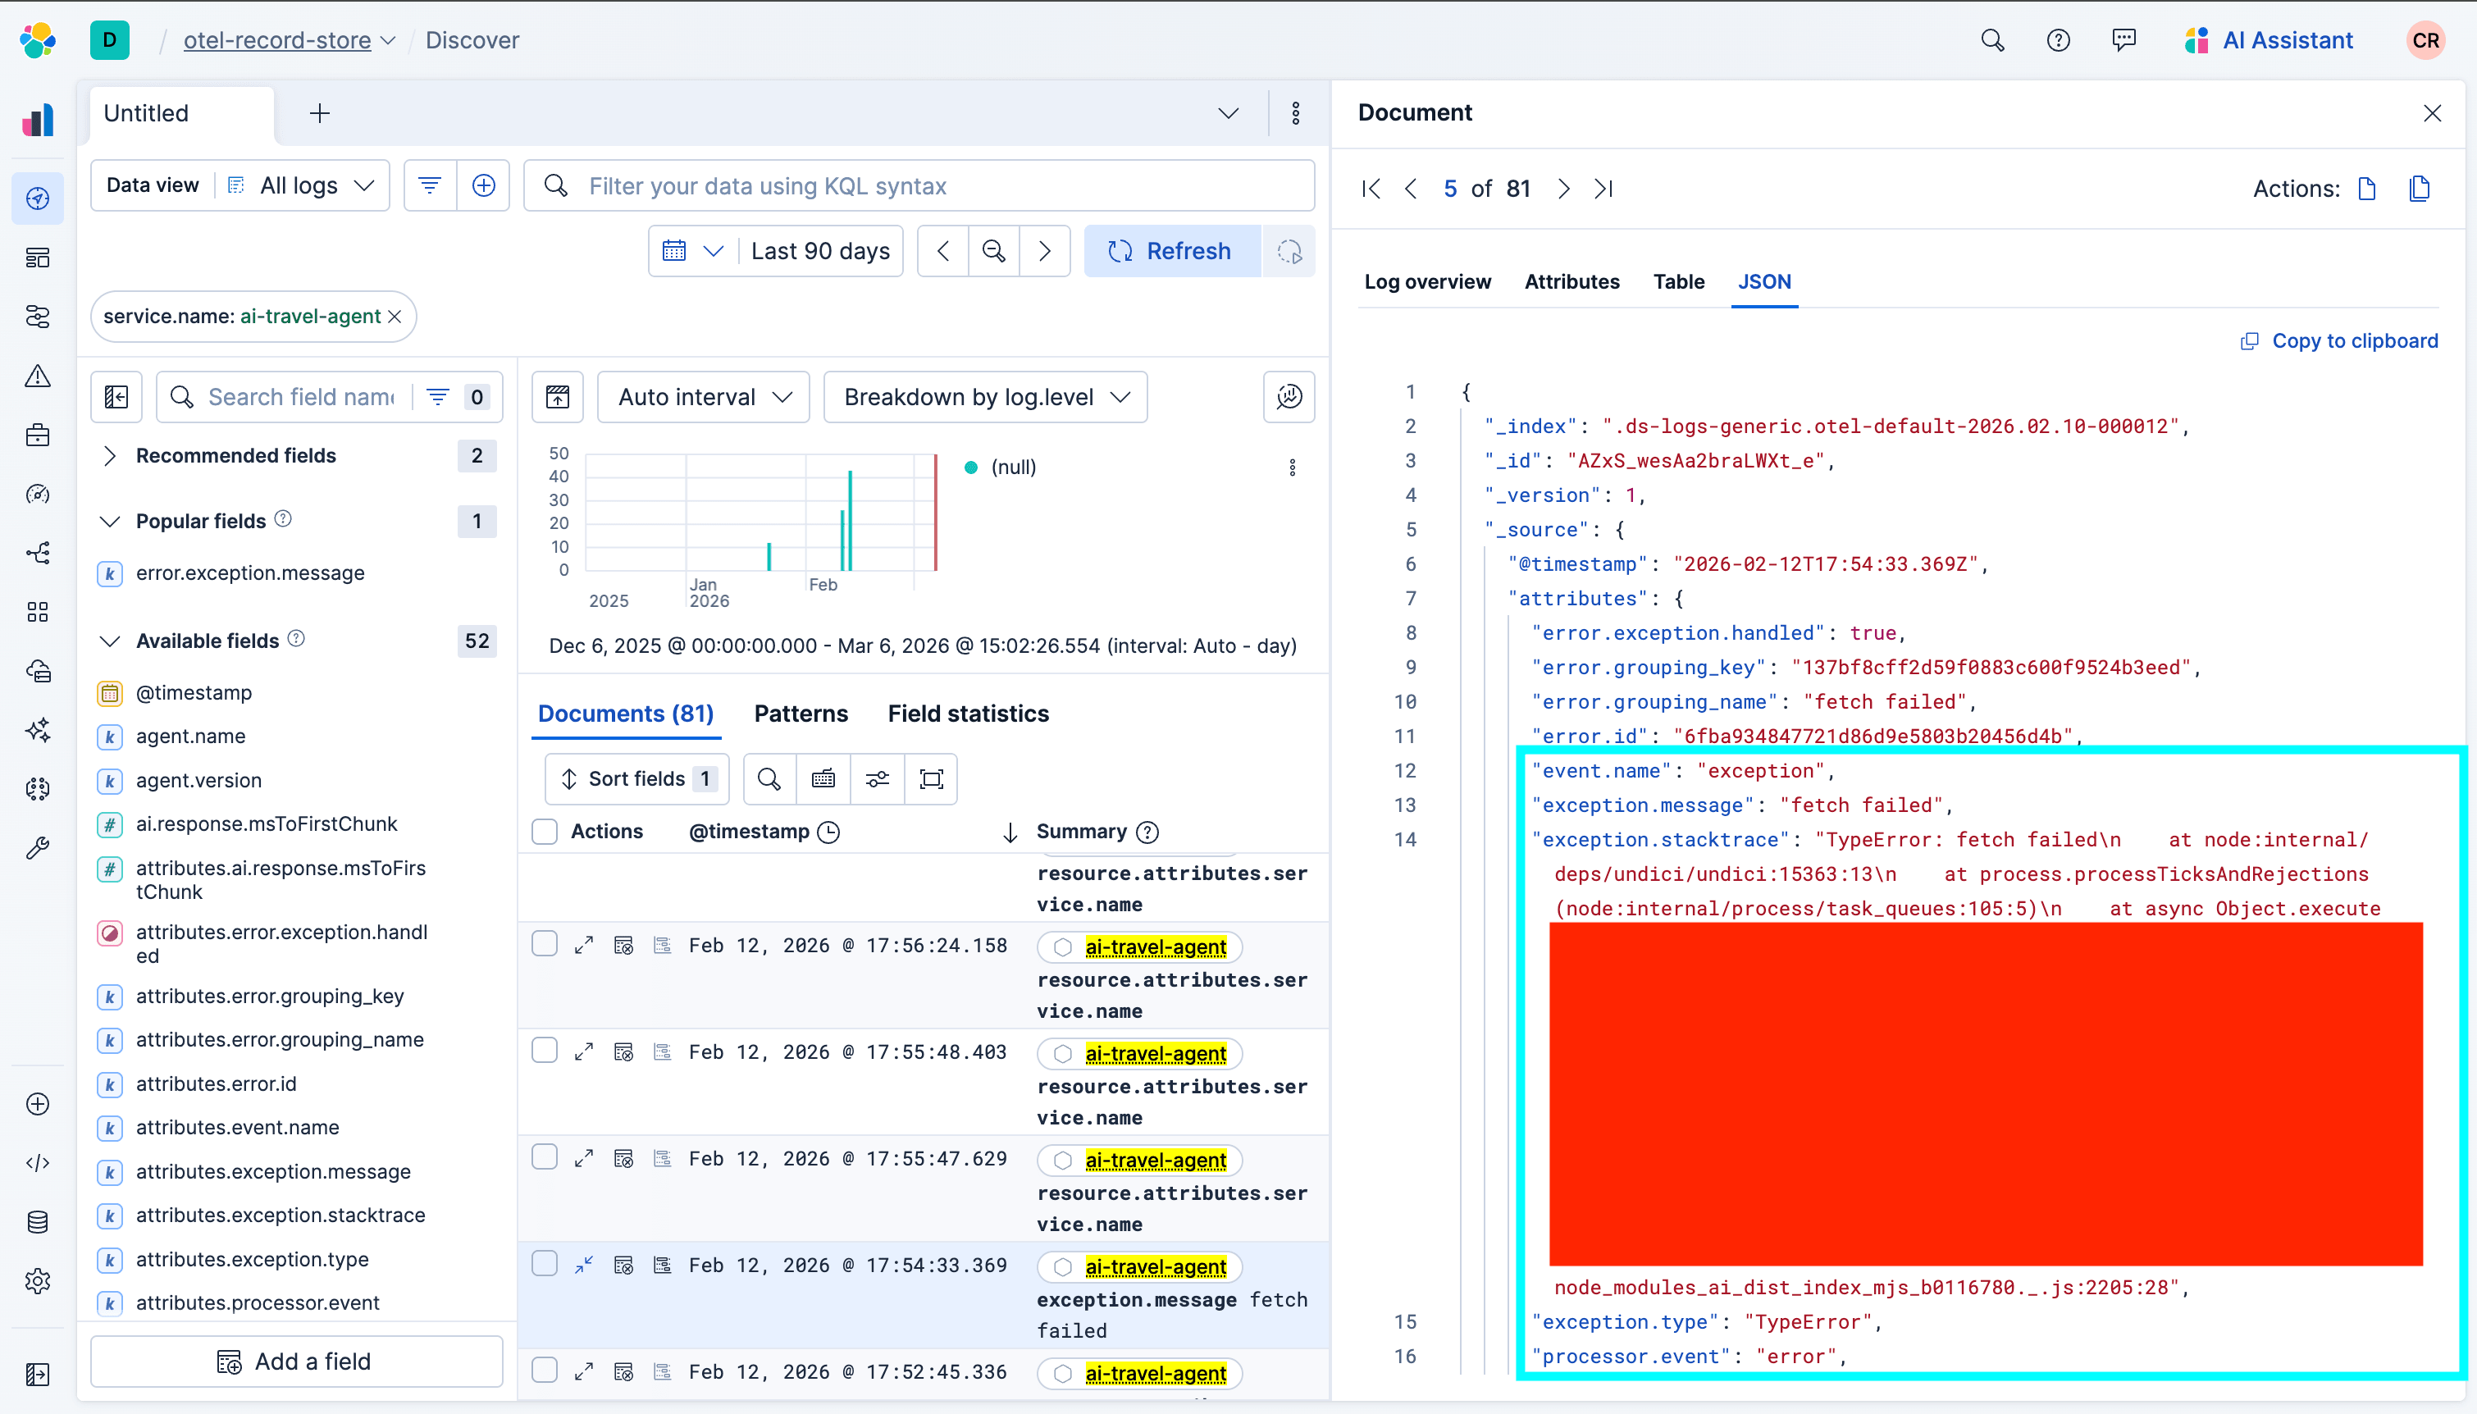Check the select-all documents checkbox
Image resolution: width=2477 pixels, height=1414 pixels.
pos(545,832)
